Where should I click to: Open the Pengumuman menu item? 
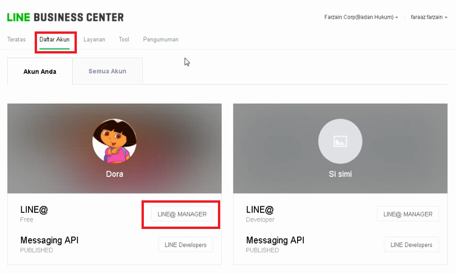161,39
